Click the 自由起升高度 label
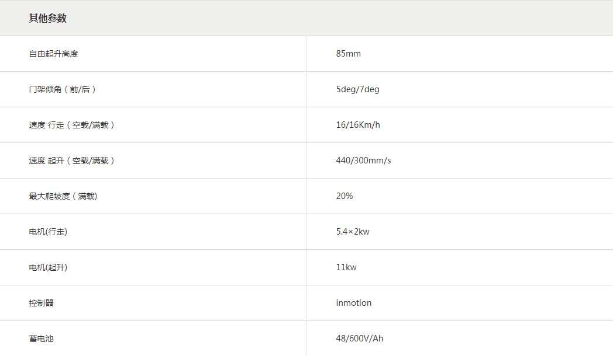This screenshot has height=356, width=613. pyautogui.click(x=54, y=54)
